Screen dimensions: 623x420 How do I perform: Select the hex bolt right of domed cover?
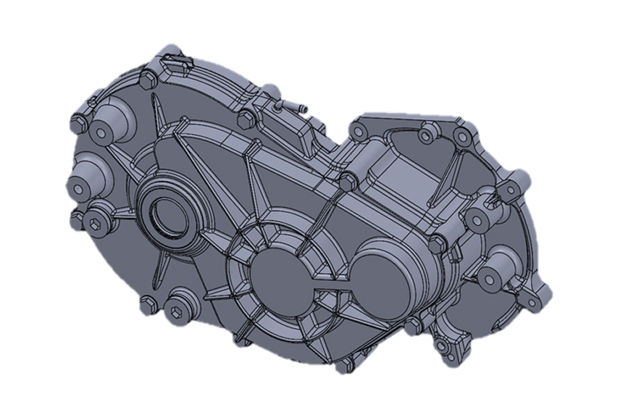(438, 243)
